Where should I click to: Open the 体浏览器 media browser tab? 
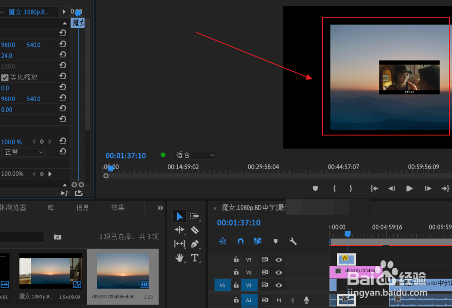click(13, 207)
